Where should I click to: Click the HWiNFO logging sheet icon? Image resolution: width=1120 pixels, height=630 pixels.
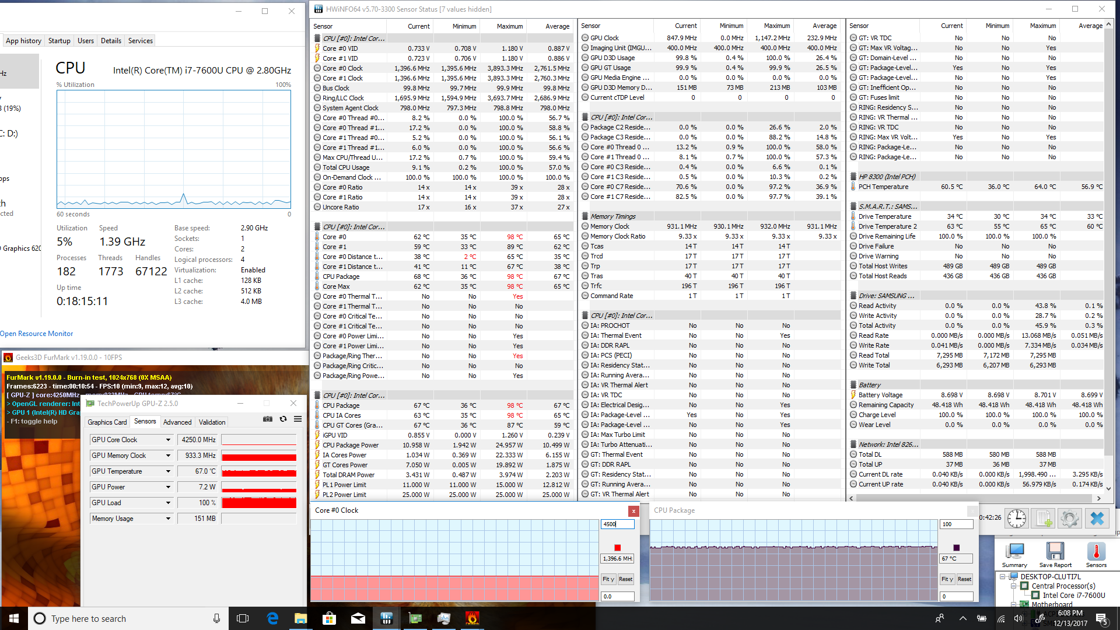(1043, 518)
